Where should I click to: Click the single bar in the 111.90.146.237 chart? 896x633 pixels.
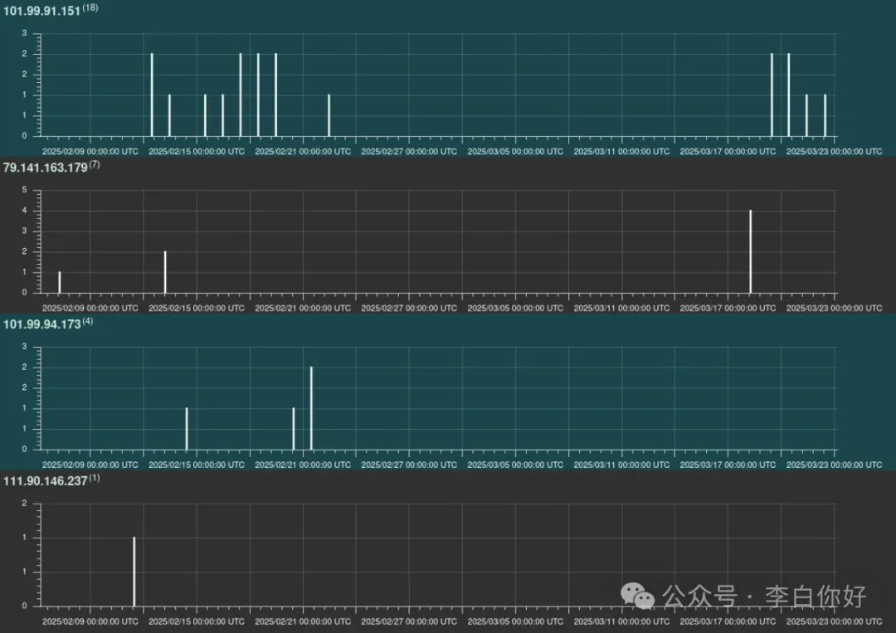pos(134,572)
